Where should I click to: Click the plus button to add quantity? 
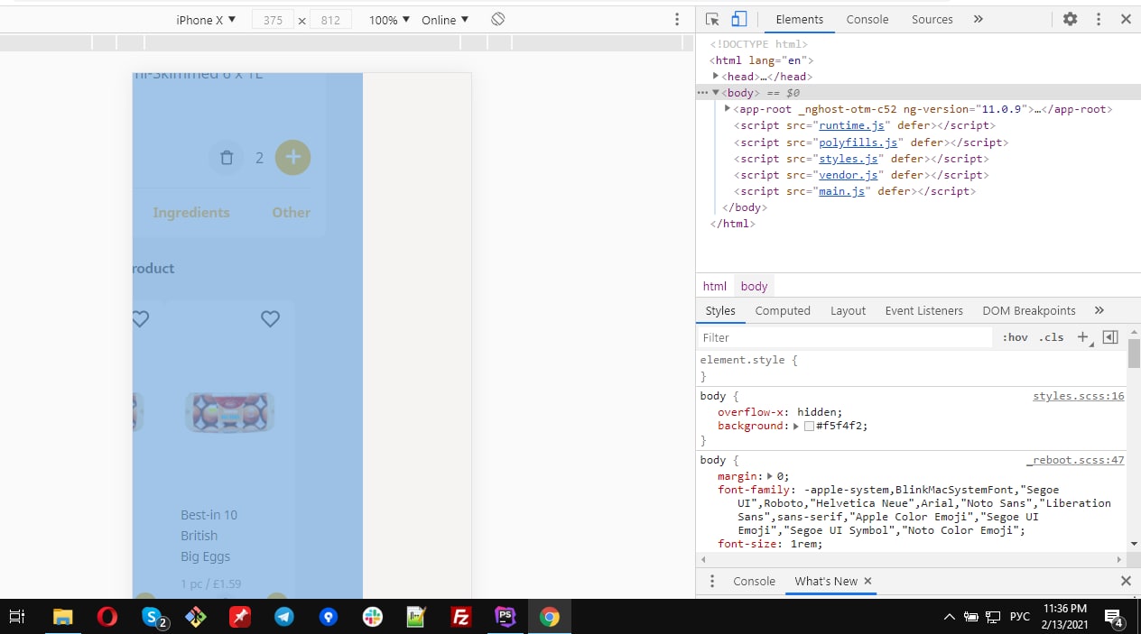[292, 158]
